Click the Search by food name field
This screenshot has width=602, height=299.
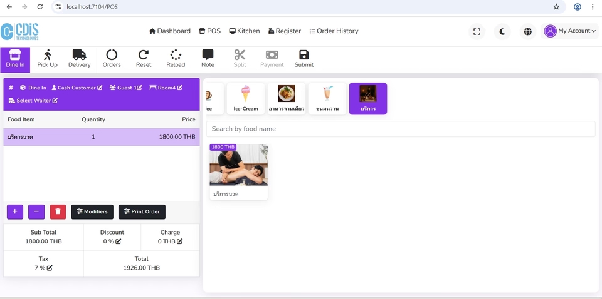click(400, 129)
